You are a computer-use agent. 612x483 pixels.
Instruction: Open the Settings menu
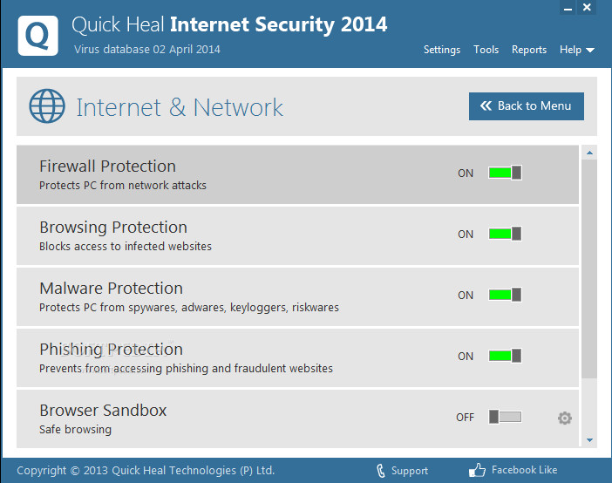coord(442,50)
